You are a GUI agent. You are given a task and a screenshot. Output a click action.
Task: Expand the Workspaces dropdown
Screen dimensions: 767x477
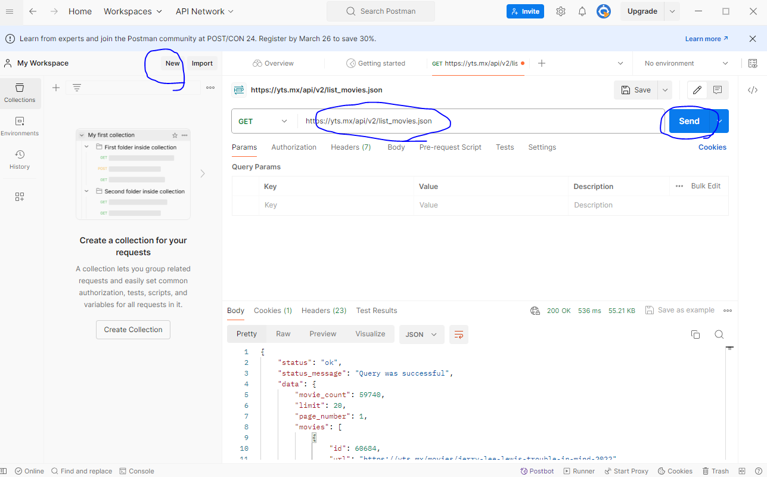coord(133,11)
